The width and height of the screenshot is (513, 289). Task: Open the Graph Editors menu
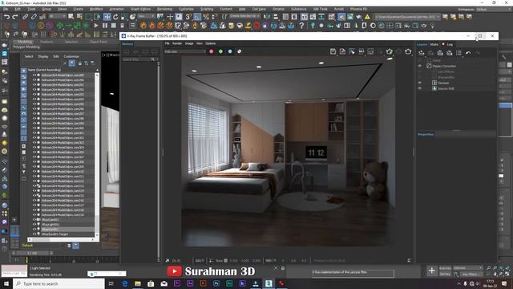tap(141, 9)
